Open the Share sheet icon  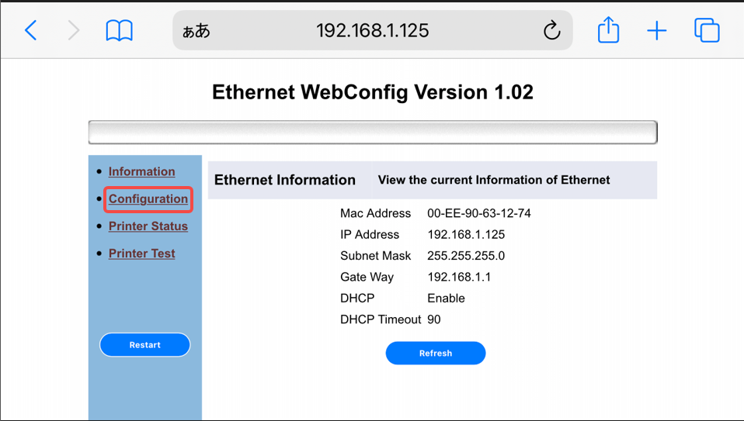[x=608, y=31]
